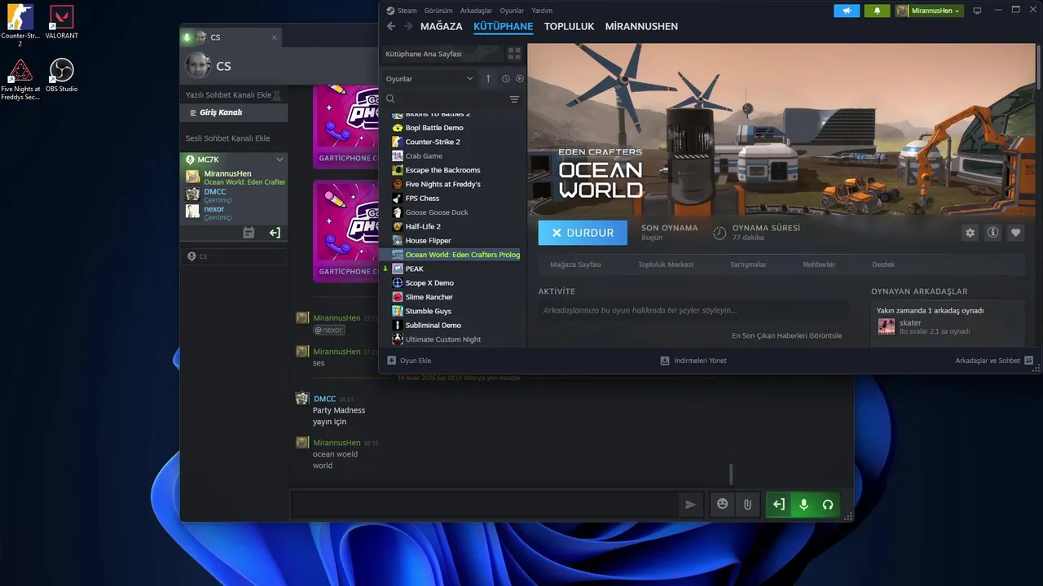
Task: Open Destek tab
Action: [883, 265]
